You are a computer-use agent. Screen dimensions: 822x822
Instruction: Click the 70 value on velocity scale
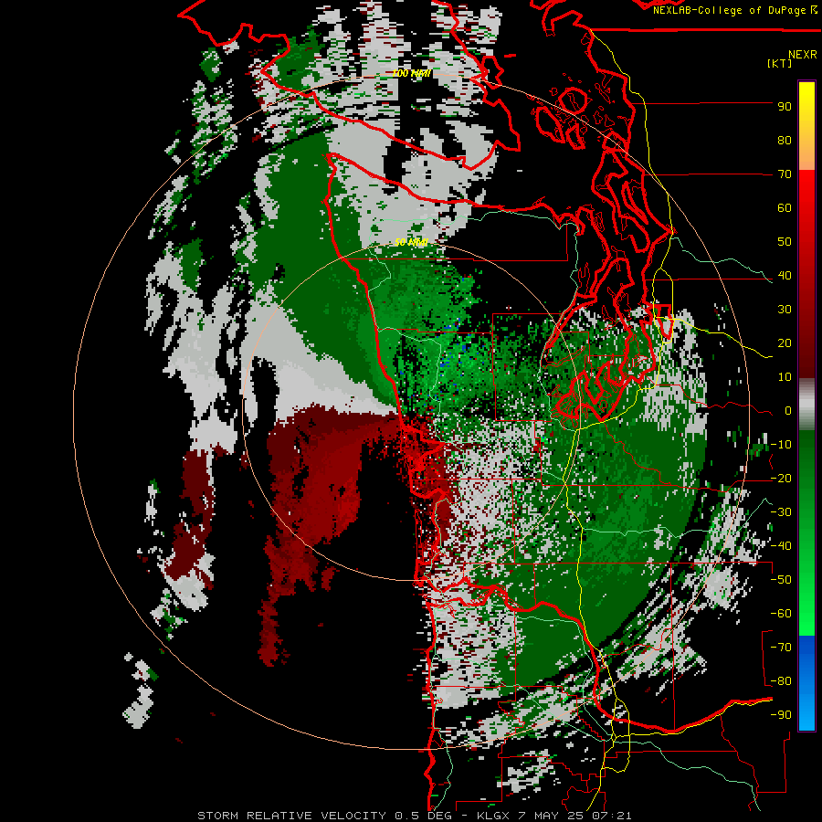coord(785,174)
